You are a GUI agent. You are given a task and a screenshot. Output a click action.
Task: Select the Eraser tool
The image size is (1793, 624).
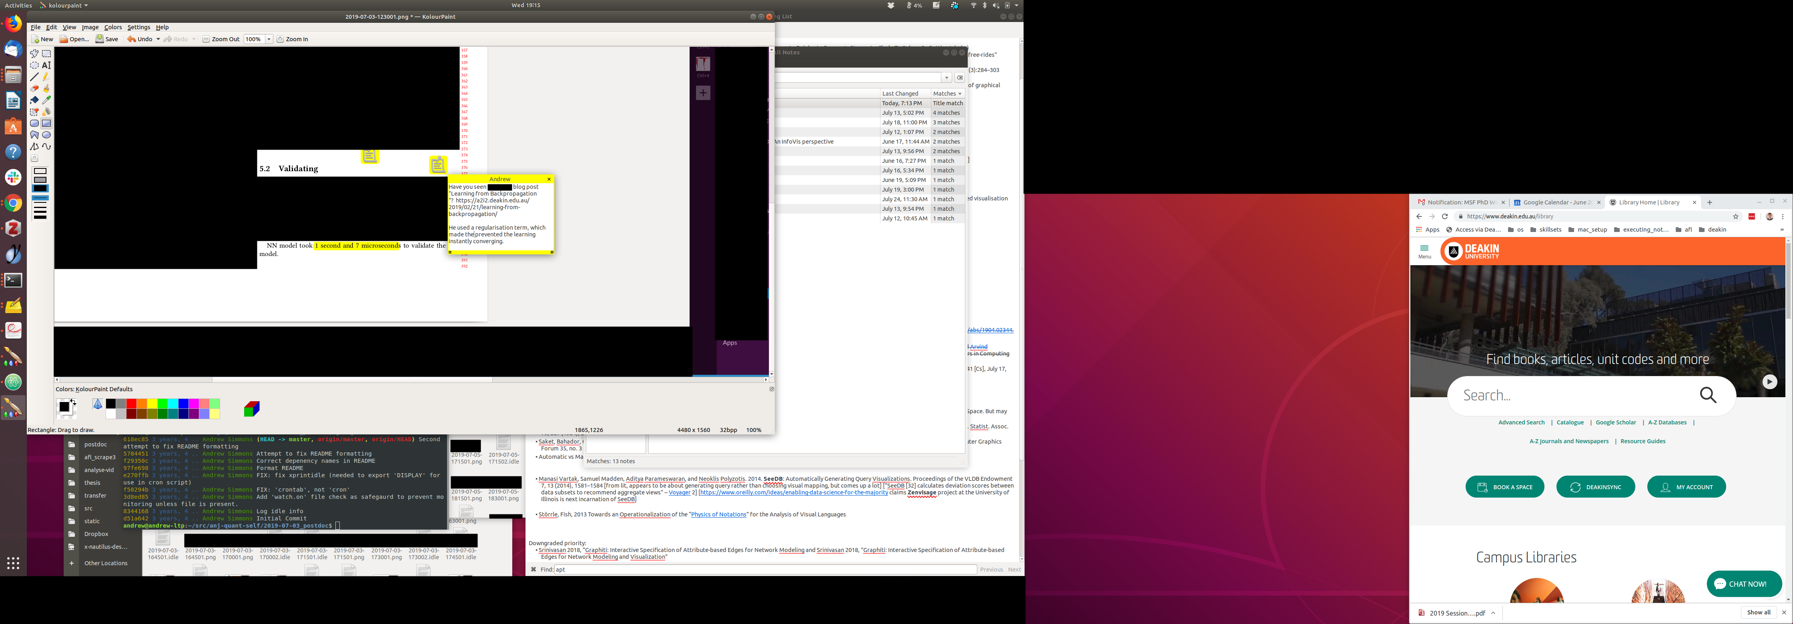tap(34, 88)
